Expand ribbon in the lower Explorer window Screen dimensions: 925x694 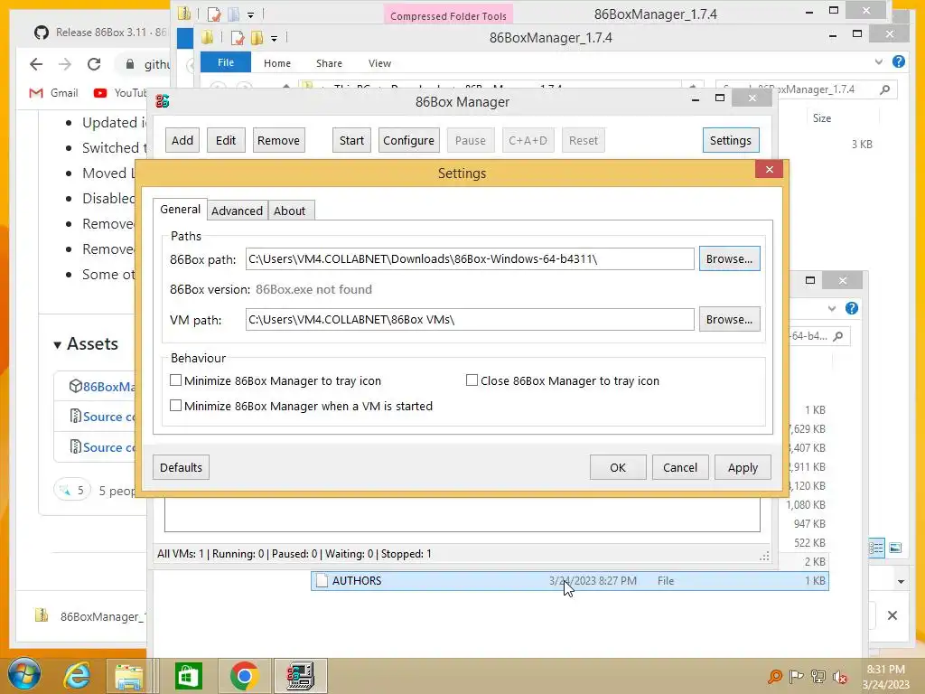point(832,308)
